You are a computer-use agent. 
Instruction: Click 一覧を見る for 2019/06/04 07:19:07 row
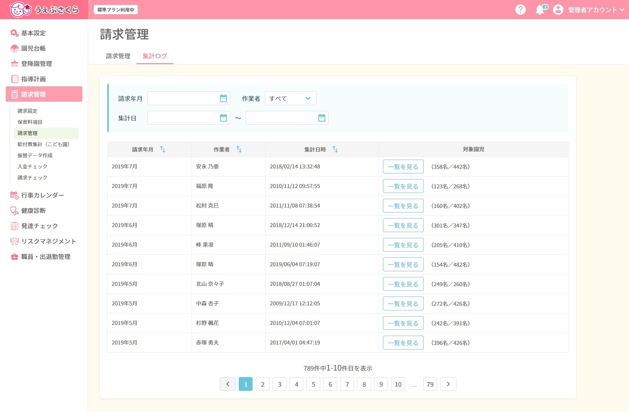[403, 264]
